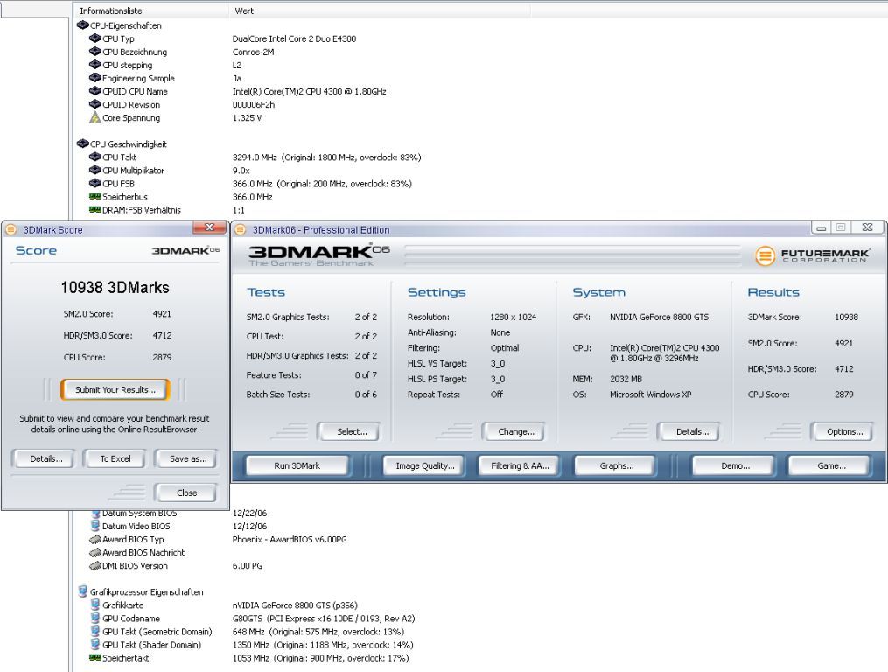
Task: Click the GPU Takt (Shader Domain) icon
Action: (95, 644)
